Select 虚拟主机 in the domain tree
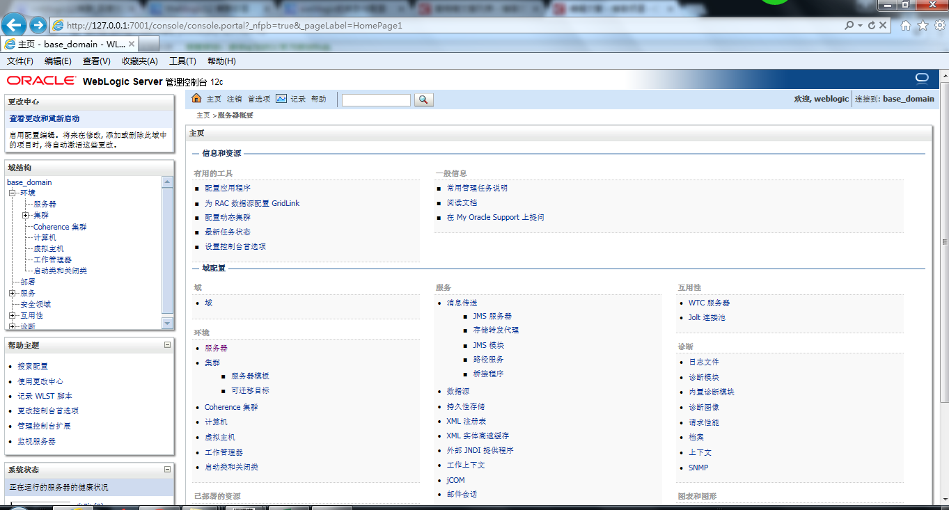This screenshot has height=510, width=949. click(49, 249)
